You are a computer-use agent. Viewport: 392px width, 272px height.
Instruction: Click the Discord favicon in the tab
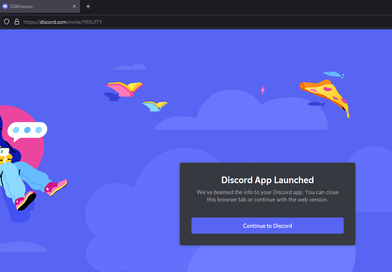point(5,7)
